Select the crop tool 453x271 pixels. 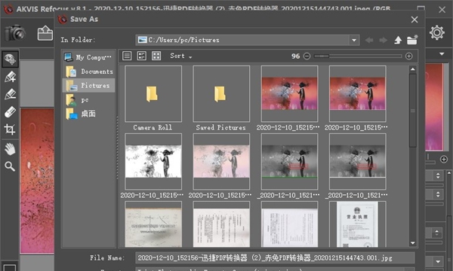click(x=10, y=129)
